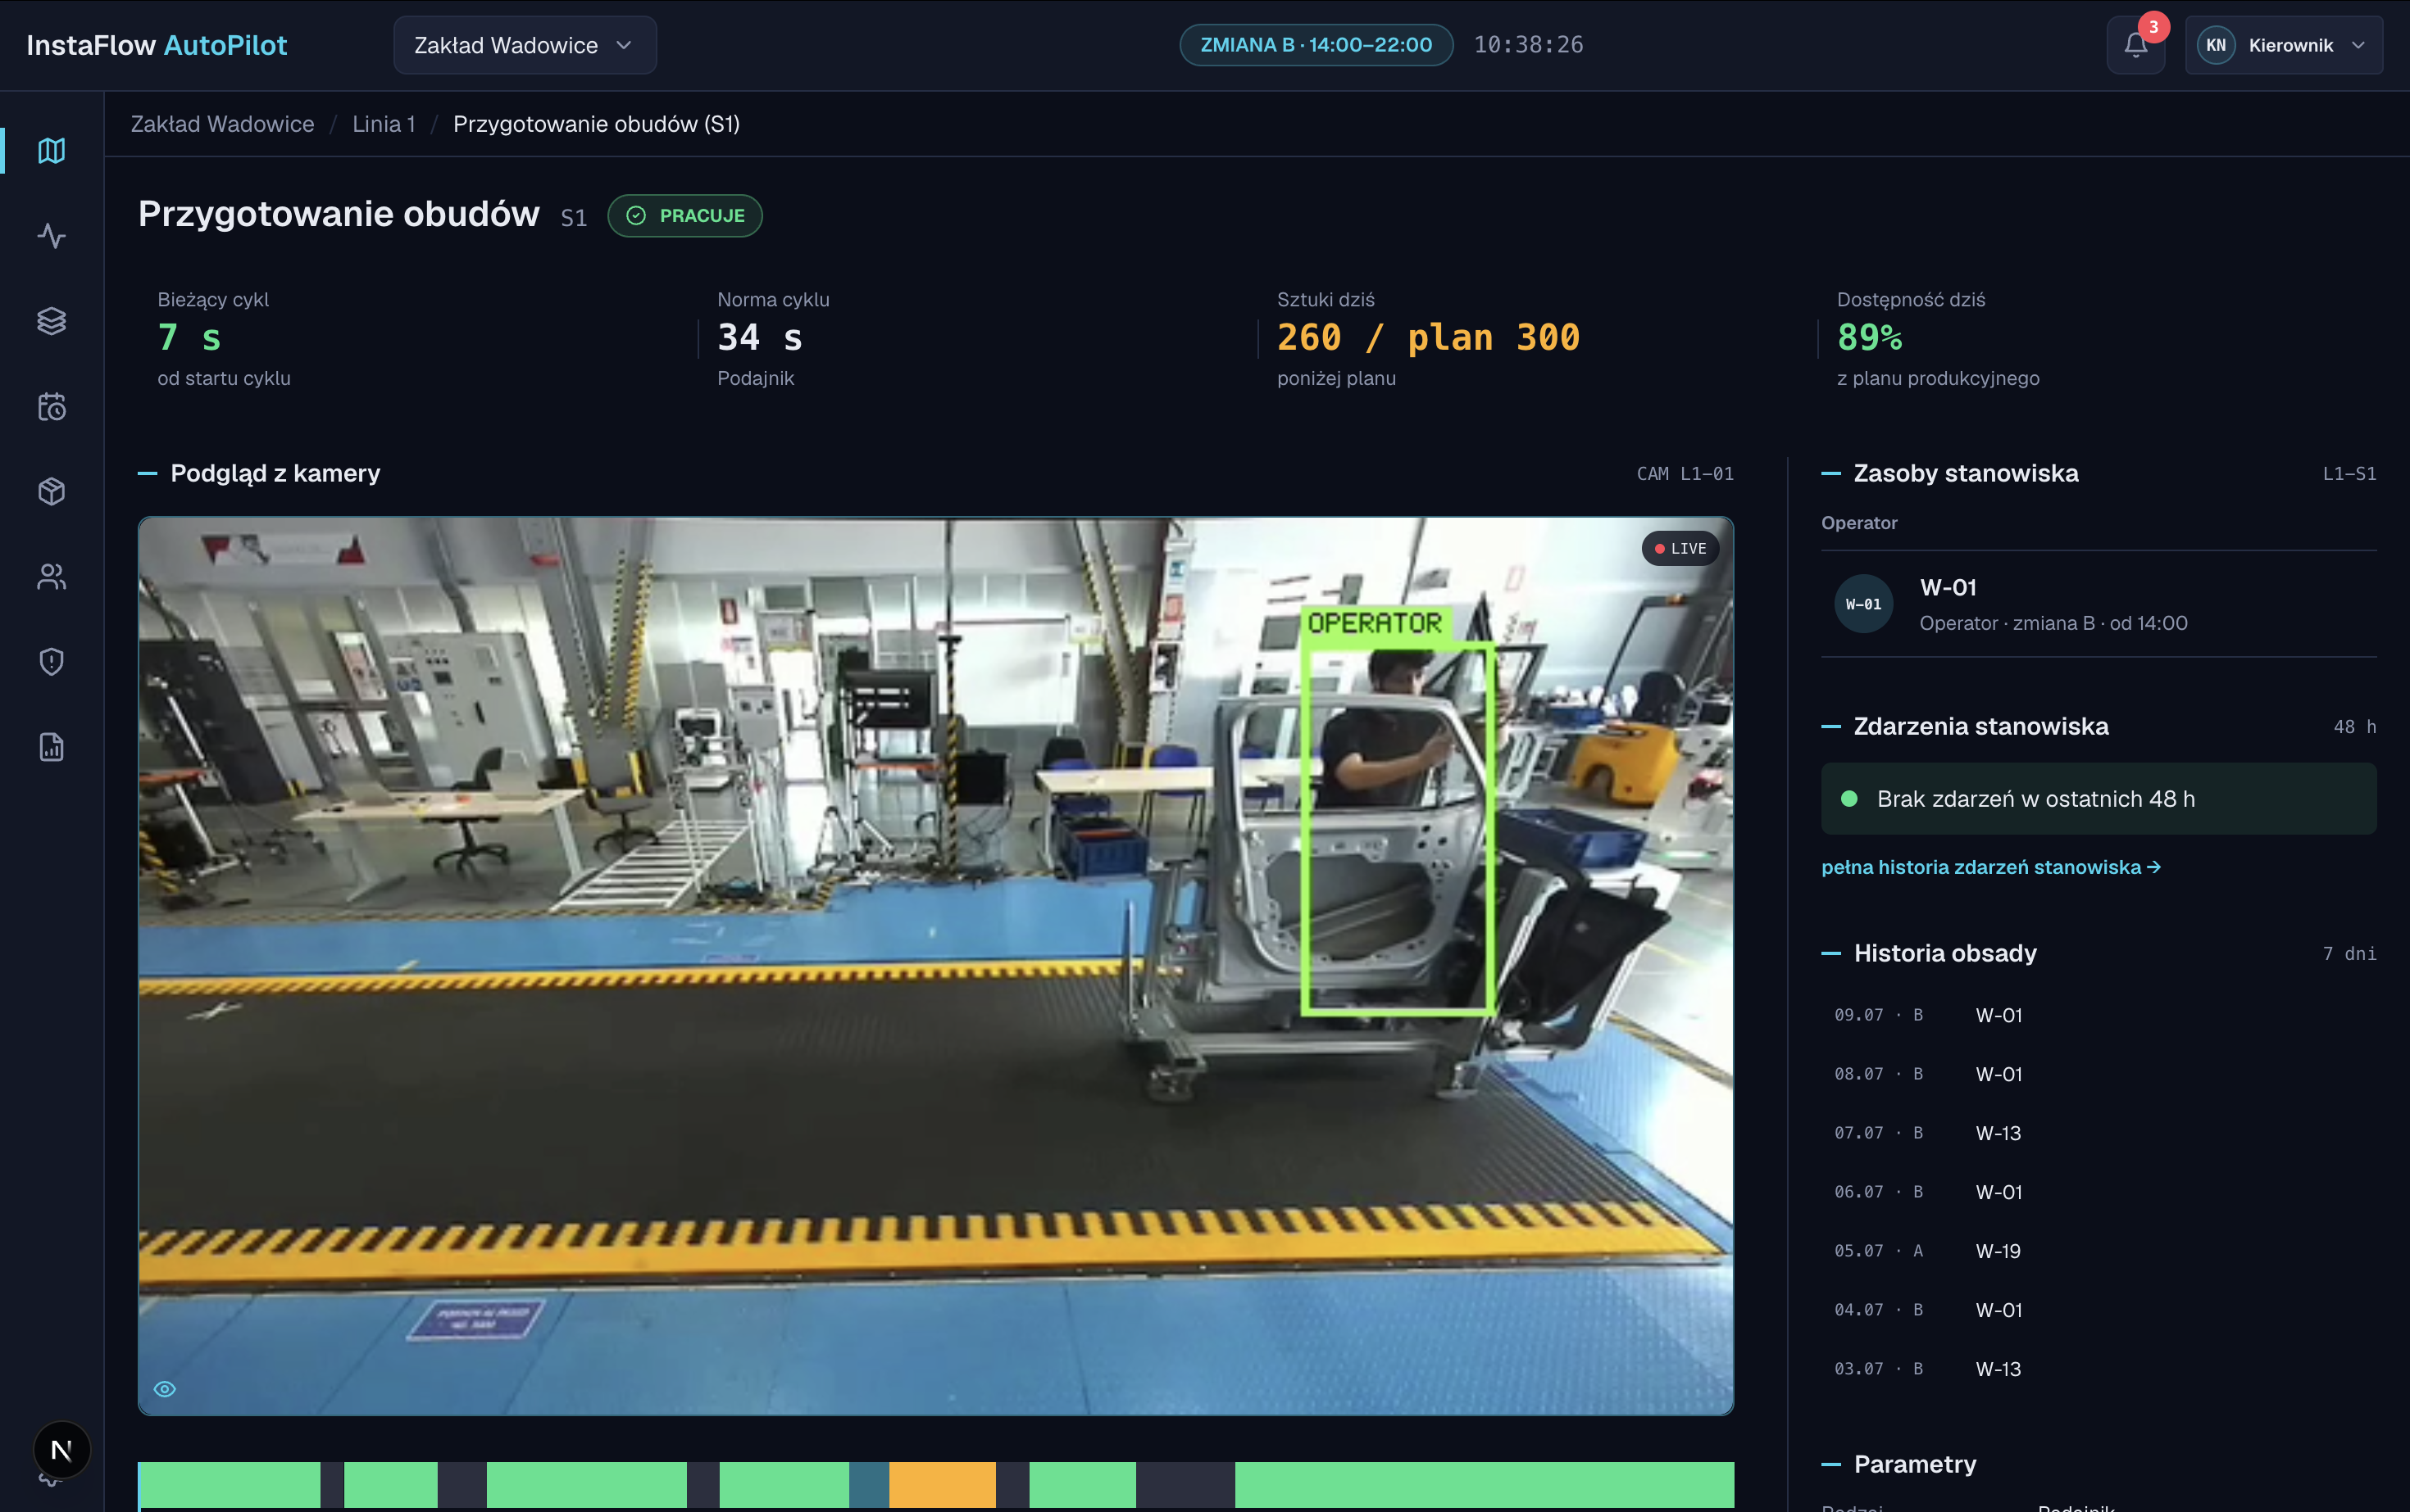2410x1512 pixels.
Task: Click the 10:38:26 clock display
Action: point(1528,45)
